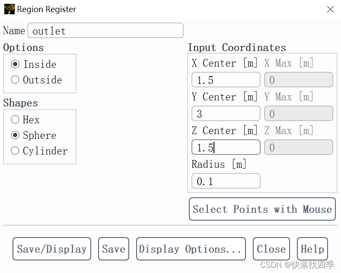Image resolution: width=341 pixels, height=273 pixels.
Task: Click the Radius [m] label
Action: point(219,164)
